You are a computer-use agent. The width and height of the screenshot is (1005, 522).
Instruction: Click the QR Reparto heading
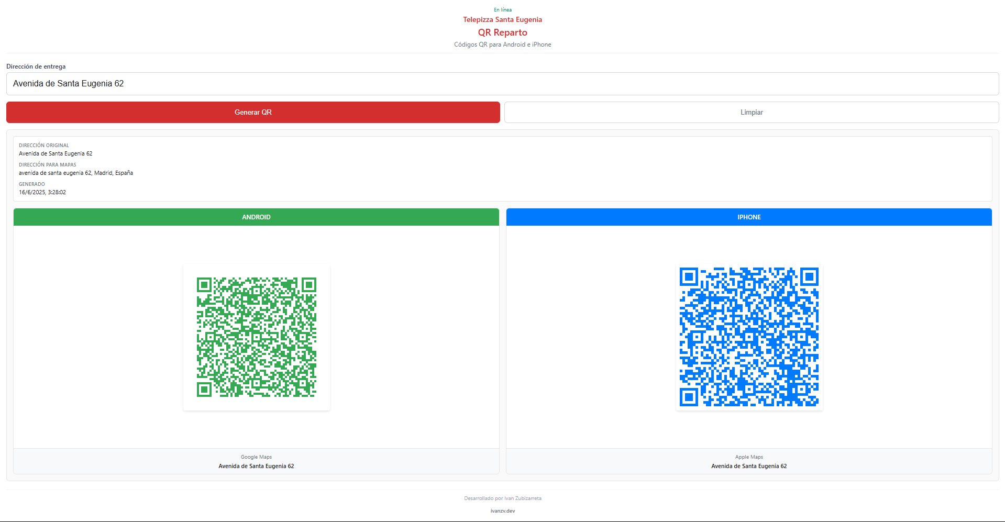pos(503,32)
